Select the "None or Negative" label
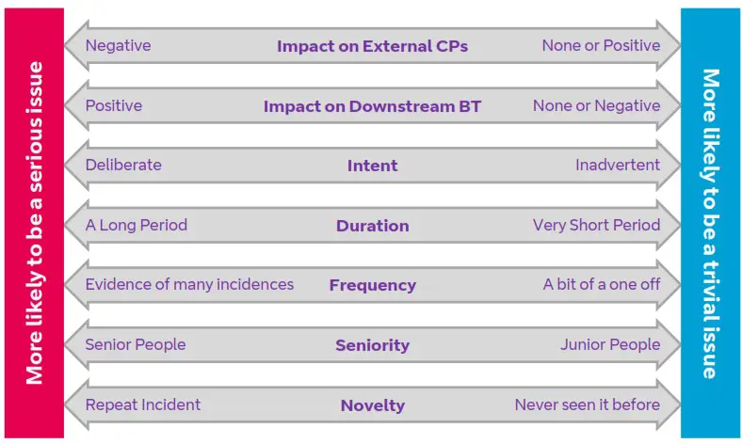 [x=596, y=105]
